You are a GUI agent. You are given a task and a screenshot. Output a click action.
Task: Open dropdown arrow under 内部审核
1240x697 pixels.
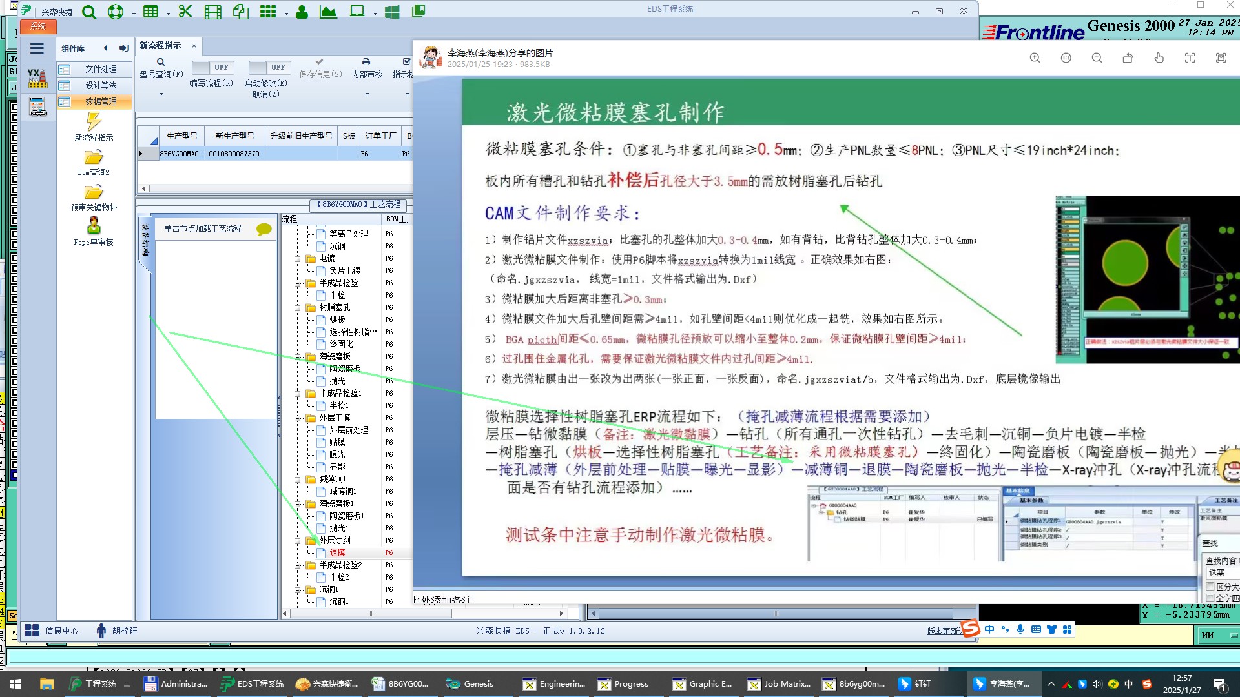pyautogui.click(x=367, y=94)
